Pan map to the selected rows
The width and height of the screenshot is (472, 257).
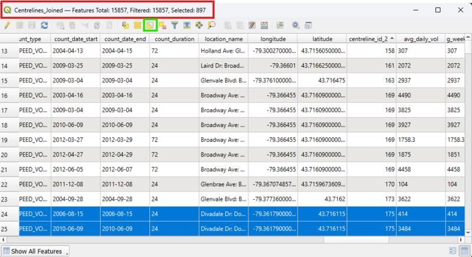(x=199, y=25)
